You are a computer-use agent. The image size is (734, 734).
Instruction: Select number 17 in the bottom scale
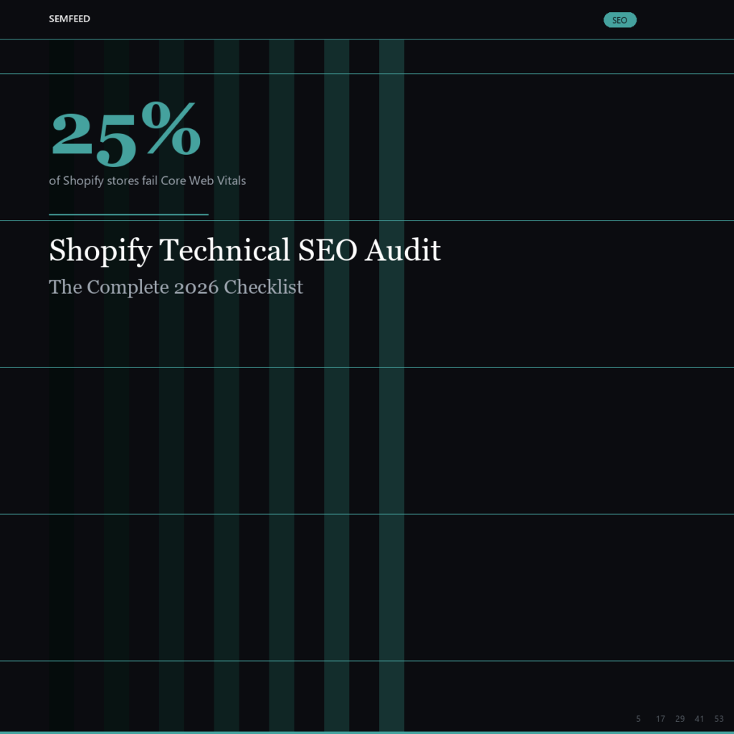660,718
